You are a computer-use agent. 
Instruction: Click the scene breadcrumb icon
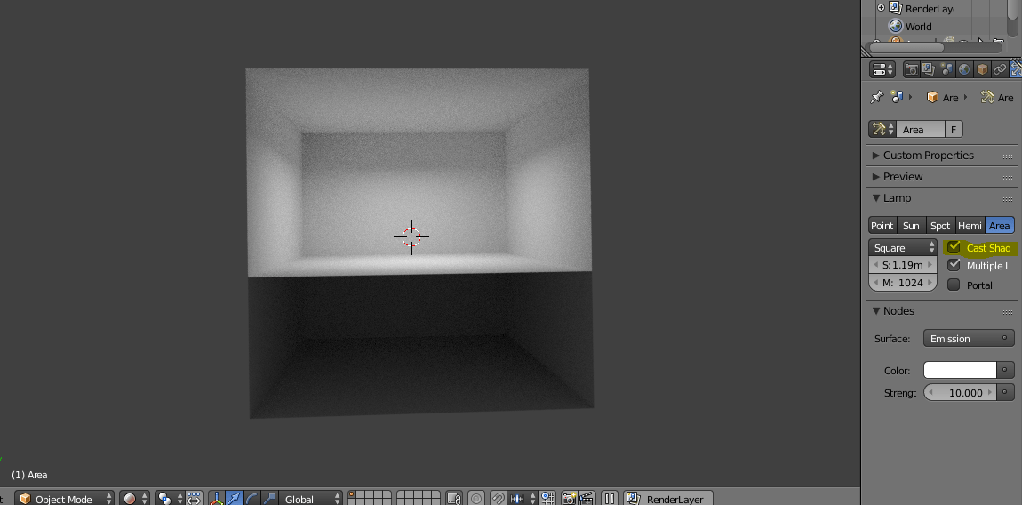[897, 97]
